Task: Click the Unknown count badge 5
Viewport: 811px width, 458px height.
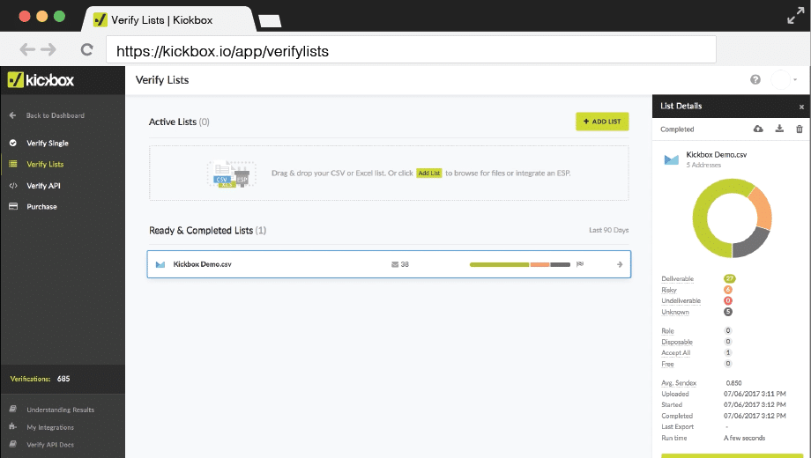Action: [728, 312]
